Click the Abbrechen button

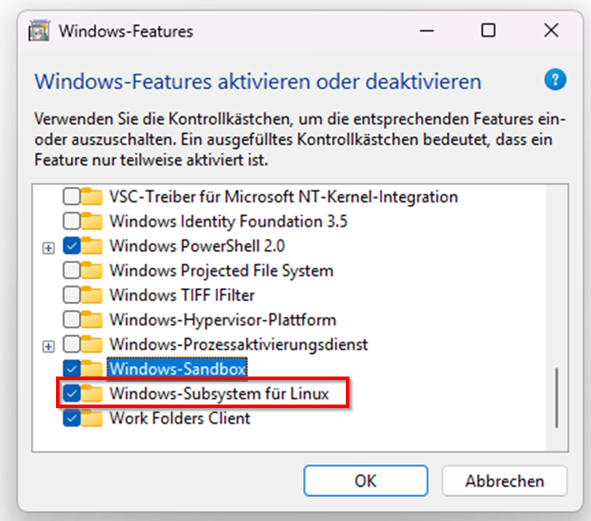point(504,481)
